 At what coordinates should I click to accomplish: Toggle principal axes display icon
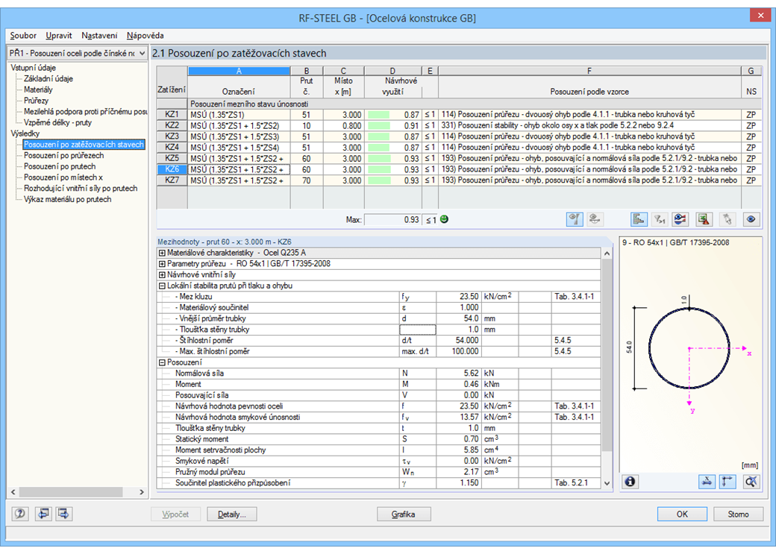coord(727,481)
